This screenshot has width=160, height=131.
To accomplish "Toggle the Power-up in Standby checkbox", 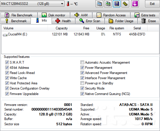I will [x=82, y=83].
